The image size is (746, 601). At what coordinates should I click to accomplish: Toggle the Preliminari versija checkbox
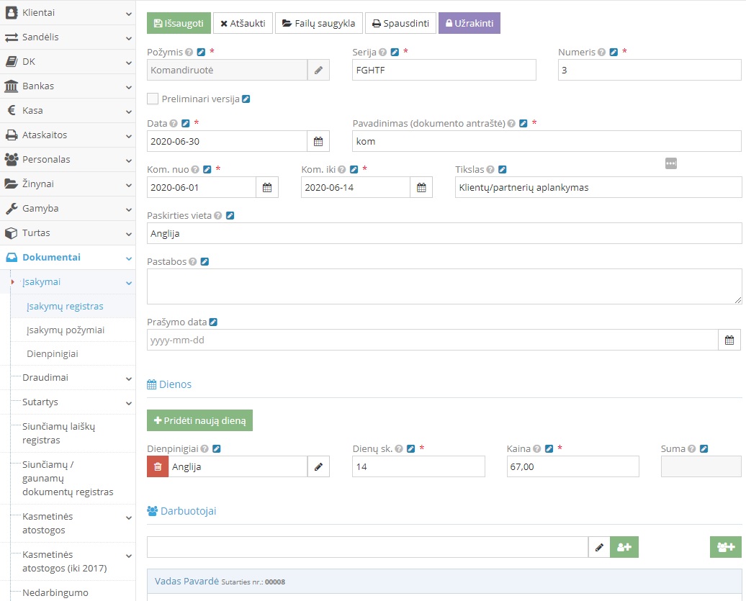153,99
